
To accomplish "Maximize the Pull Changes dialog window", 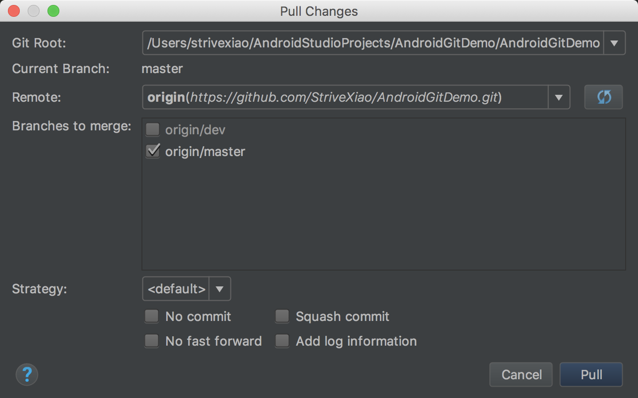I will click(x=53, y=11).
